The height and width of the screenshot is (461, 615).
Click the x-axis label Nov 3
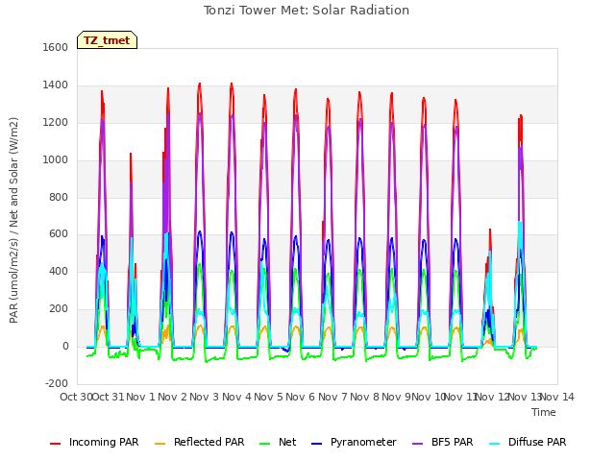[205, 397]
